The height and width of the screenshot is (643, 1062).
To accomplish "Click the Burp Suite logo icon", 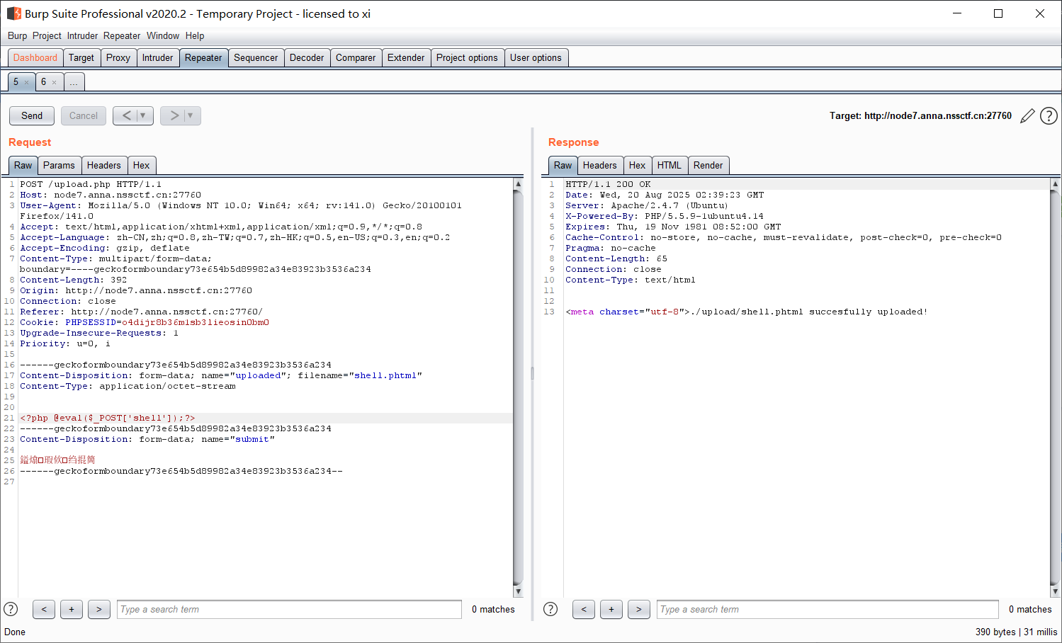I will (13, 13).
